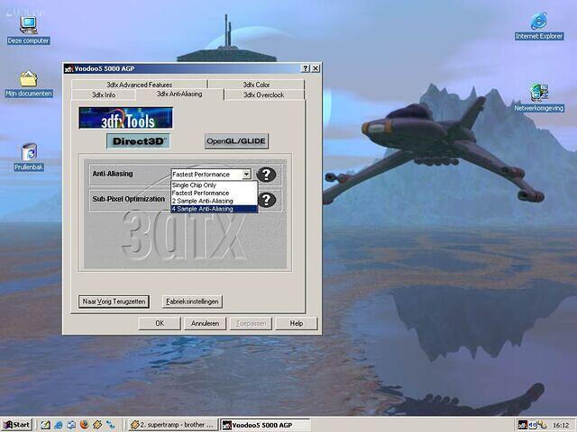Select 2 Sample Anti-Aliasing option
Image resolution: width=577 pixels, height=432 pixels.
coord(215,201)
